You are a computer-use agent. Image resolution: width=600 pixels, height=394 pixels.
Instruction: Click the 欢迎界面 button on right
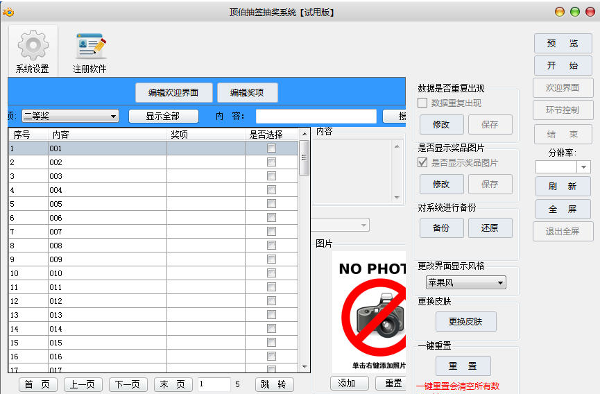tap(563, 88)
